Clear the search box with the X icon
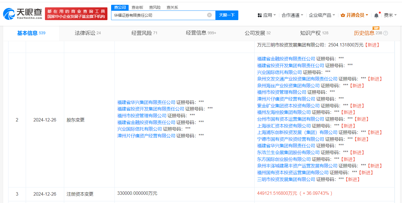Screen dimensions: 402x203 (209, 15)
